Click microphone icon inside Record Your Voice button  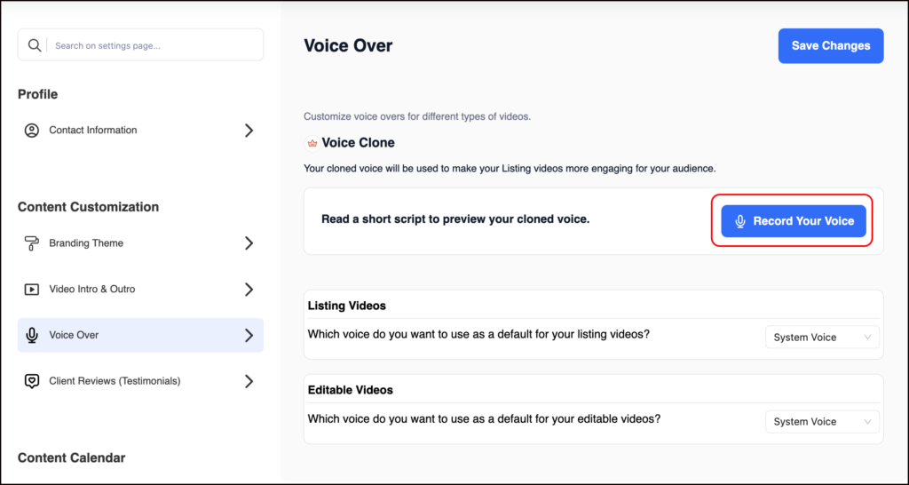739,221
